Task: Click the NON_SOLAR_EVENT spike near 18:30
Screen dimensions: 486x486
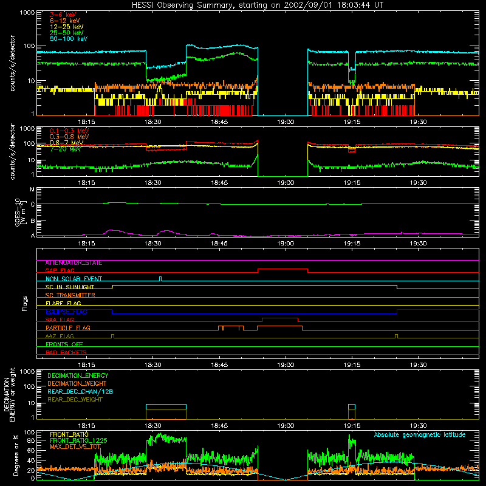Action: (160, 278)
